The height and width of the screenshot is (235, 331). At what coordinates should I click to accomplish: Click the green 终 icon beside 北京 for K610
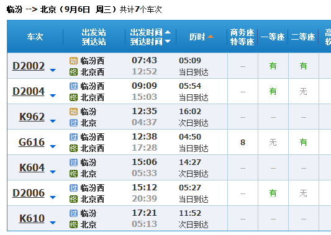coord(73,224)
